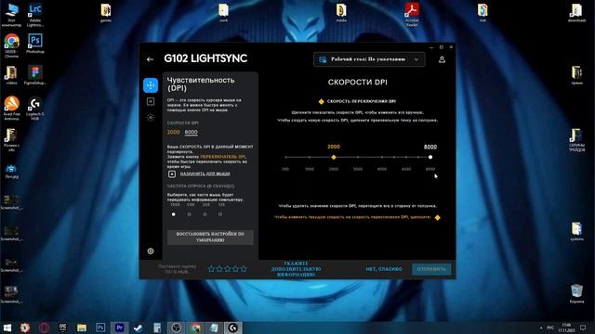Open Avast Free Antivirus desktop shortcut
595x334 pixels.
coord(12,109)
